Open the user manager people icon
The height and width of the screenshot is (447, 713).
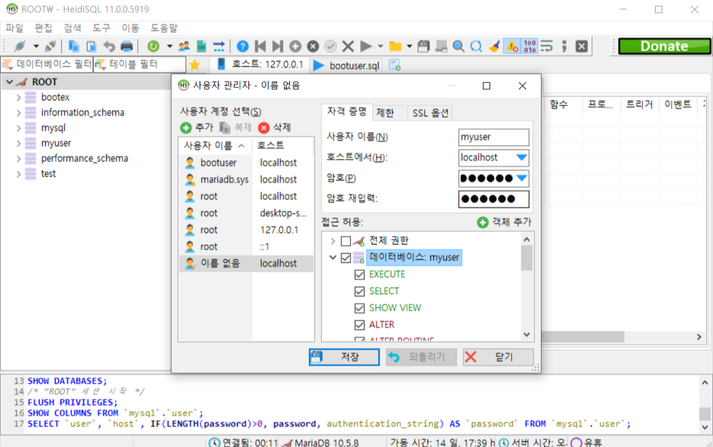[184, 46]
